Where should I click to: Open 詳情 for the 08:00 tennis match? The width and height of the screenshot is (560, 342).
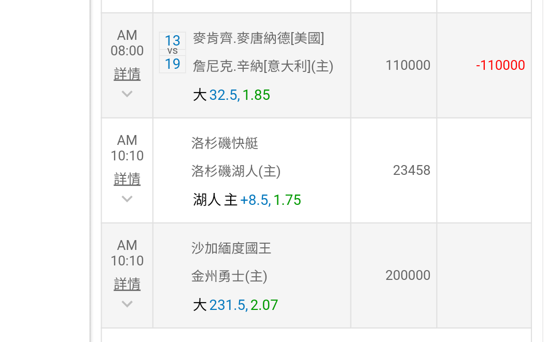(x=127, y=74)
